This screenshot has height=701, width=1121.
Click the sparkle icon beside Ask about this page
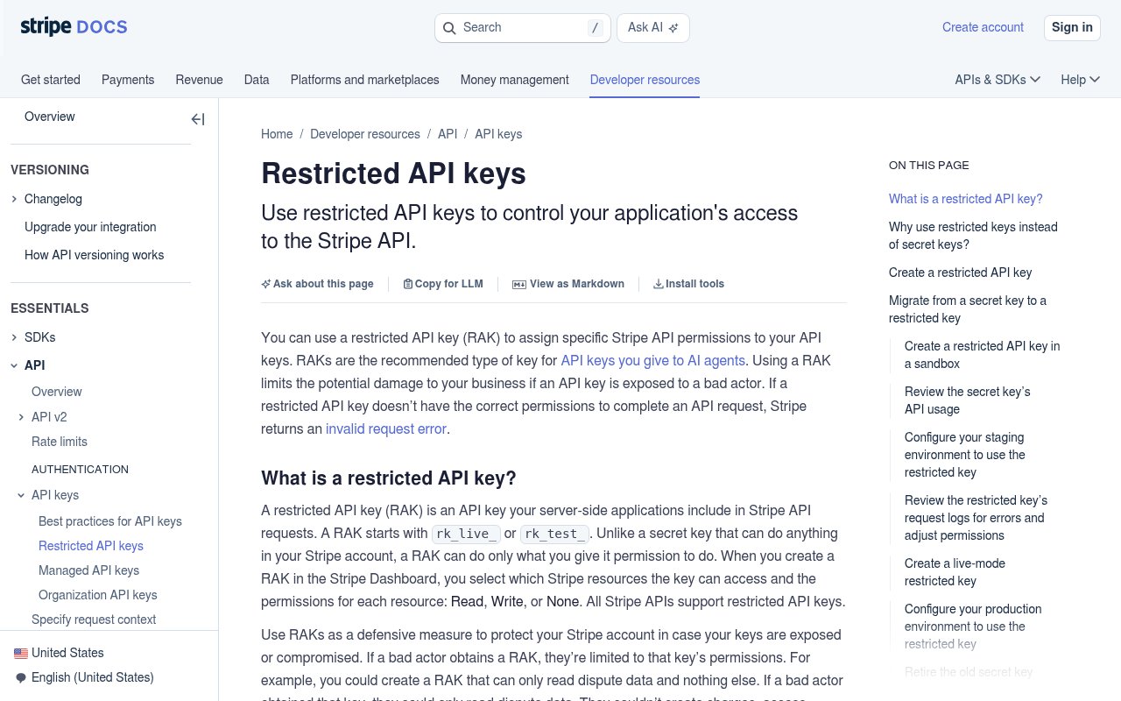(x=266, y=284)
